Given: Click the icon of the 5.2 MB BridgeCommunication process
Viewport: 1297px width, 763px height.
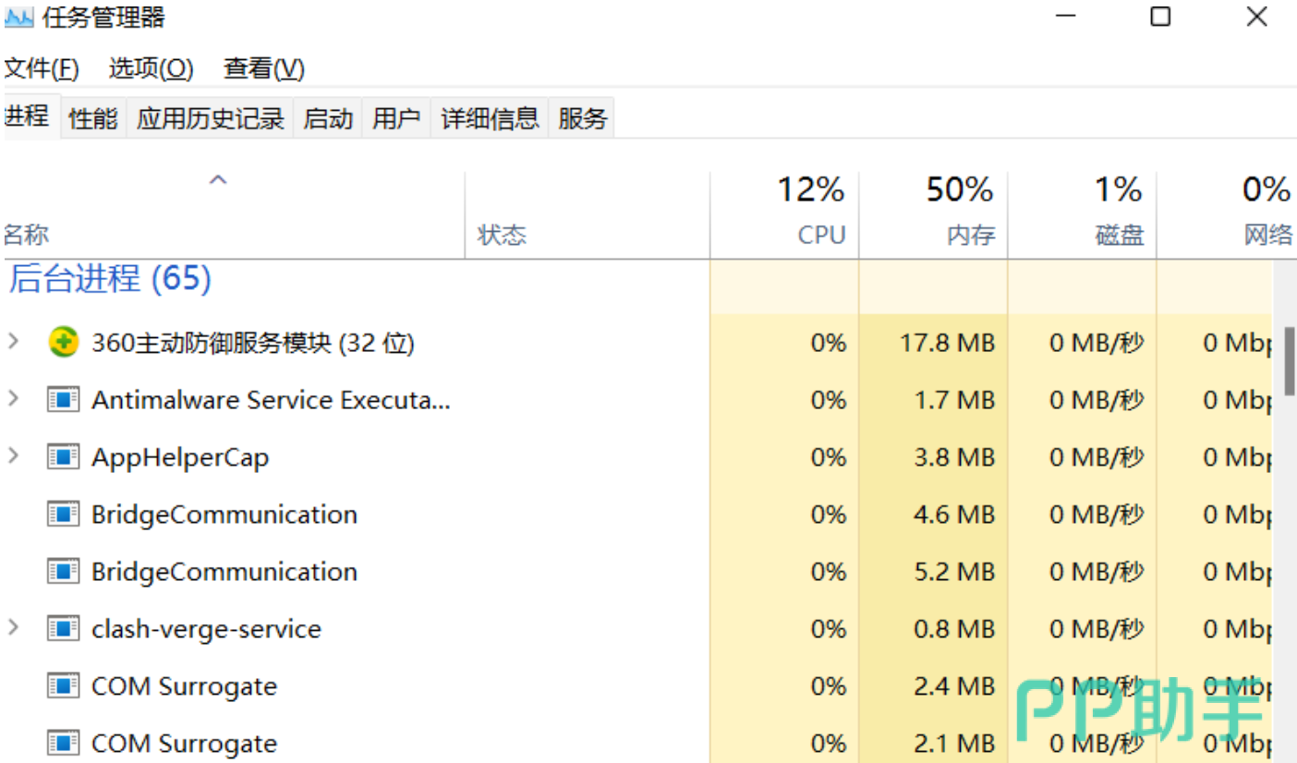Looking at the screenshot, I should coord(63,572).
